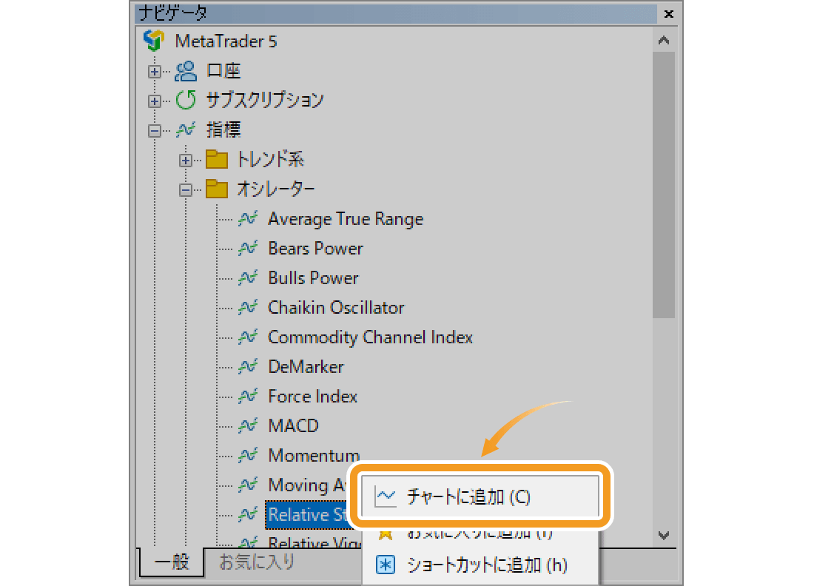Click the サブスクリプション green refresh icon

[x=186, y=100]
